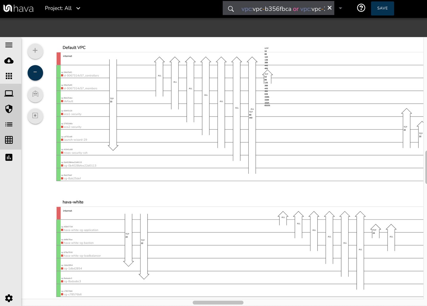
Task: Open the search suggestions caret
Action: 340,8
